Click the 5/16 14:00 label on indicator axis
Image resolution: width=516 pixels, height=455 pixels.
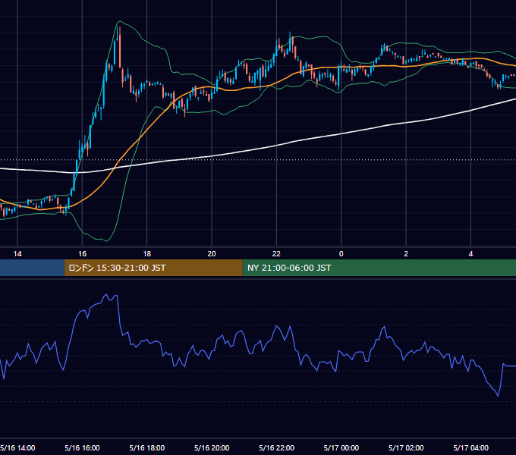(17, 447)
